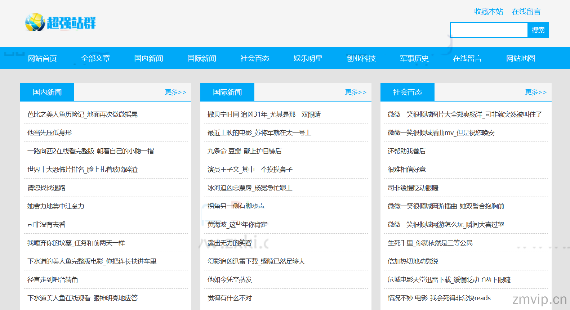Open article 演员王子文_其中一个摸摸鼻子
This screenshot has width=570, height=310.
click(250, 170)
